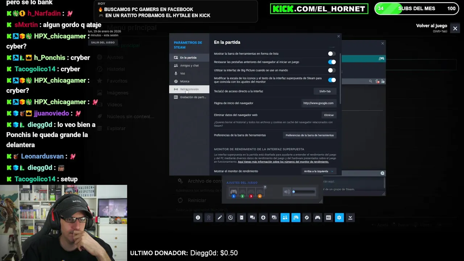The width and height of the screenshot is (464, 261).
Task: Select controller slot 4 in Ajustes del Juego
Action: 260,193
